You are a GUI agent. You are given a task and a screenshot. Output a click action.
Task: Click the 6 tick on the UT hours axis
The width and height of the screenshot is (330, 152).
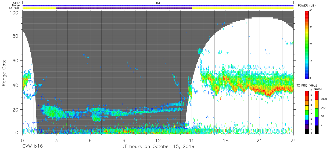[x=90, y=140]
